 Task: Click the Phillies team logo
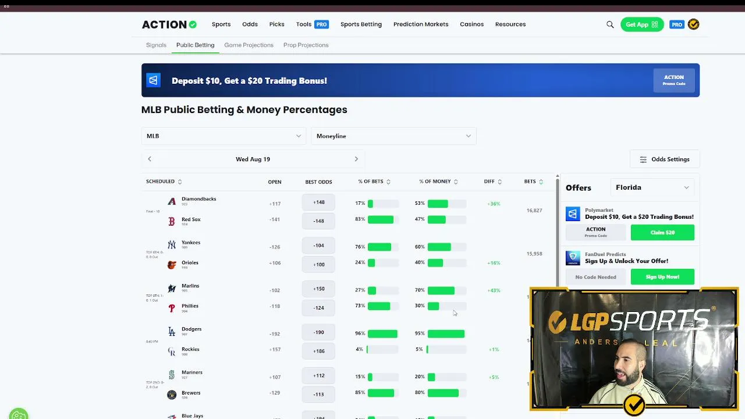point(172,308)
